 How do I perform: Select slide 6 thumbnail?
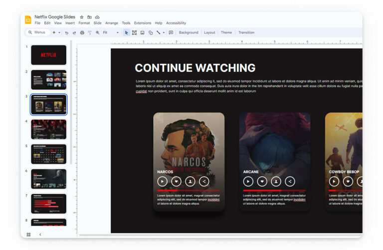pos(48,179)
